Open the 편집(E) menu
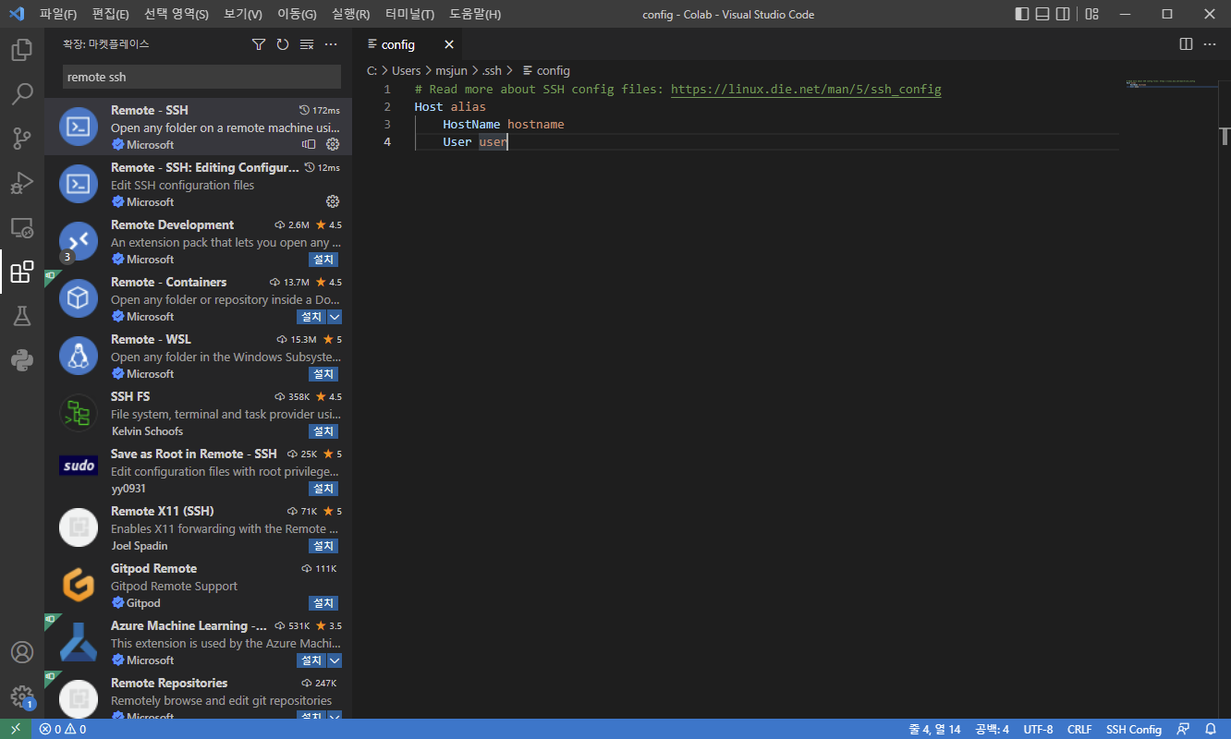Image resolution: width=1231 pixels, height=739 pixels. pyautogui.click(x=111, y=14)
